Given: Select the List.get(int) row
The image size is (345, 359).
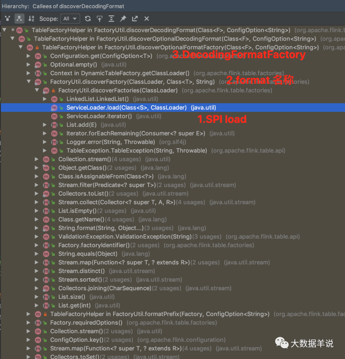Looking at the screenshot, I should coord(173,305).
